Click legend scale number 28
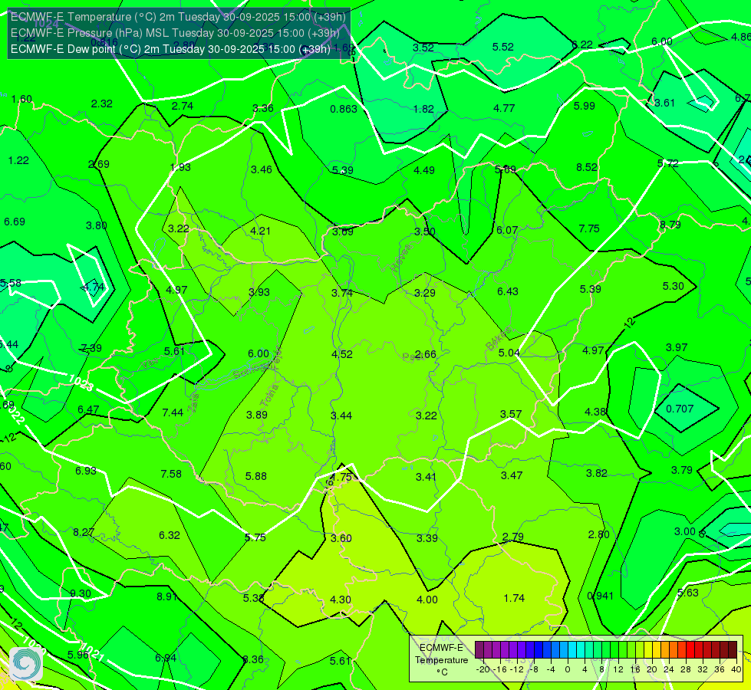751x690 pixels. [685, 669]
